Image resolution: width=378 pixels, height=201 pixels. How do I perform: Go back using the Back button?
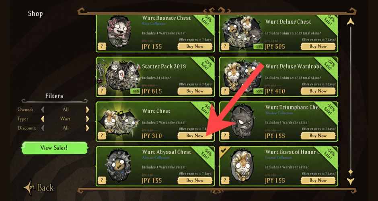click(x=39, y=187)
